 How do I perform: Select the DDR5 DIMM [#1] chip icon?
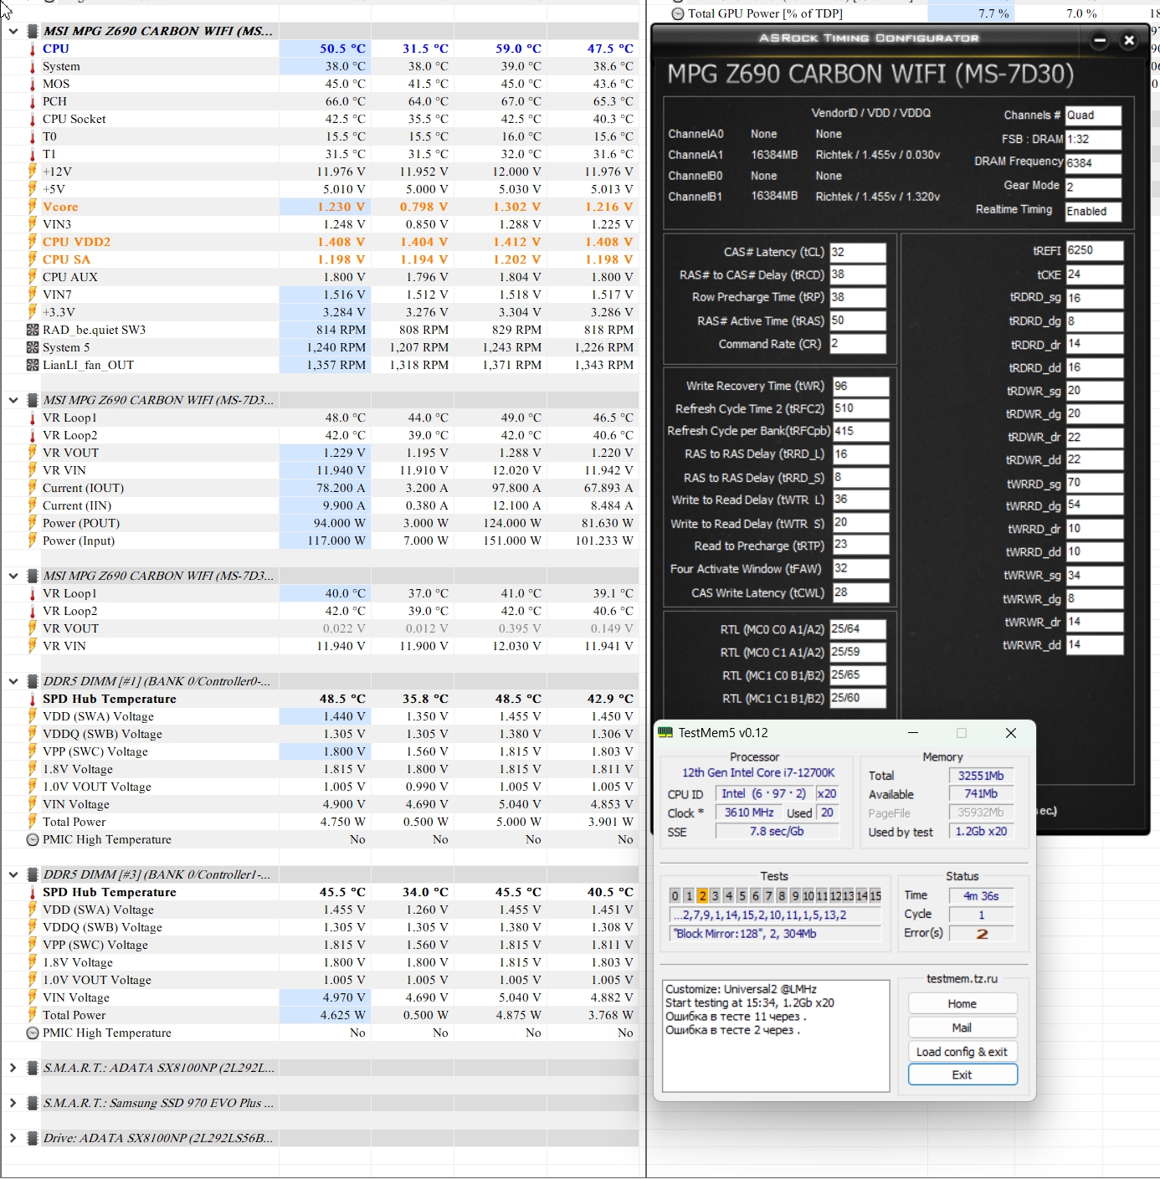33,681
